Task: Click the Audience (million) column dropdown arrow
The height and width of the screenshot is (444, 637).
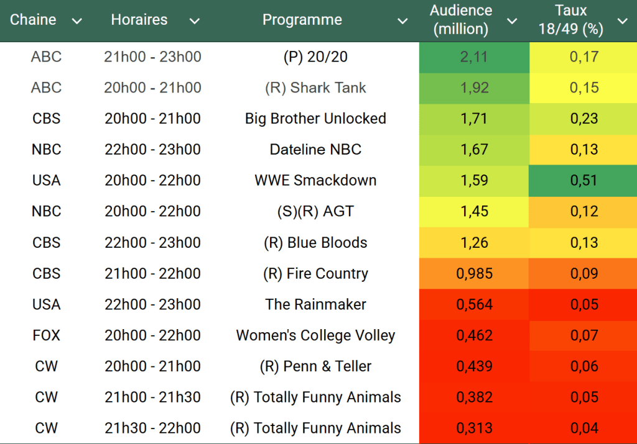Action: pyautogui.click(x=512, y=21)
